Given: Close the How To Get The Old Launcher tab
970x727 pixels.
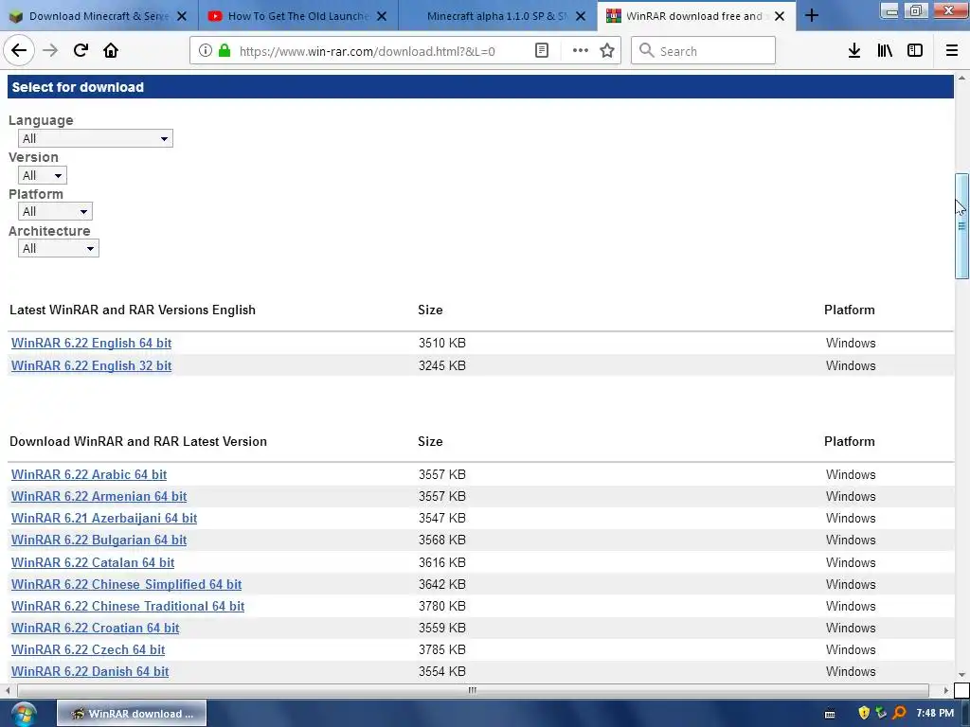Looking at the screenshot, I should [382, 16].
